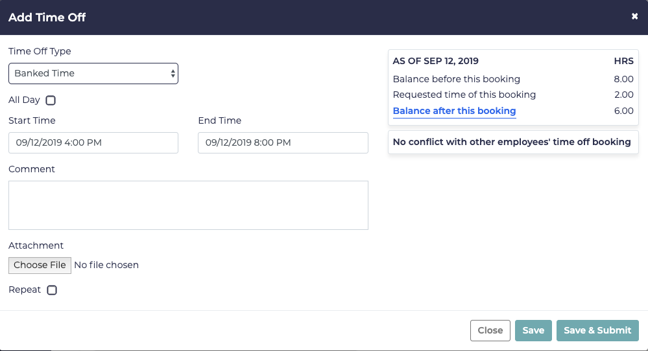Click the AS OF SEP 12, 2019 header
Image resolution: width=648 pixels, height=351 pixels.
coord(436,61)
